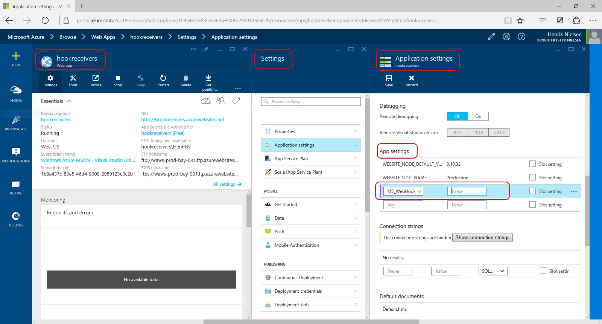Refresh the browser page
The height and width of the screenshot is (324, 602).
[x=45, y=20]
